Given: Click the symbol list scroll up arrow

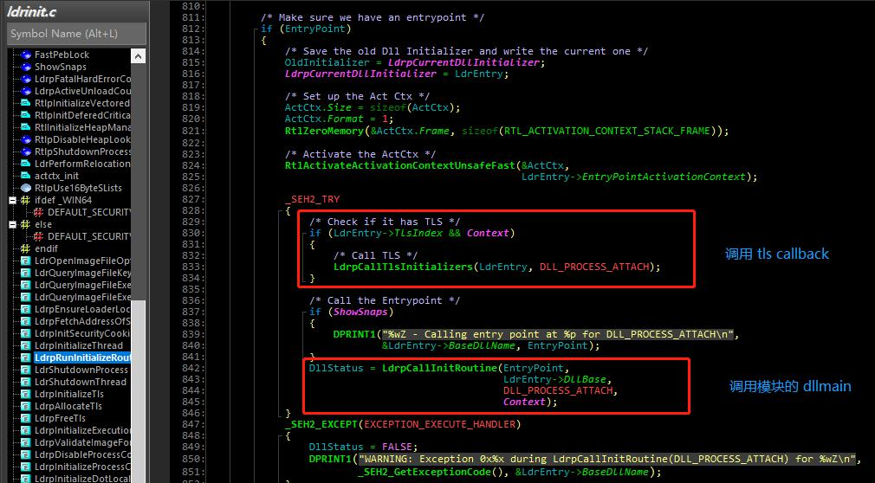Looking at the screenshot, I should (x=138, y=55).
